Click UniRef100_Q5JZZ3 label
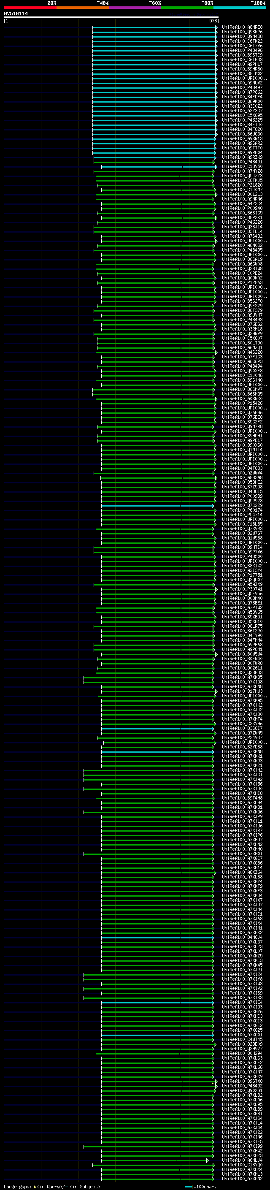Image resolution: width=270 pixels, height=1190 pixels. pyautogui.click(x=242, y=176)
